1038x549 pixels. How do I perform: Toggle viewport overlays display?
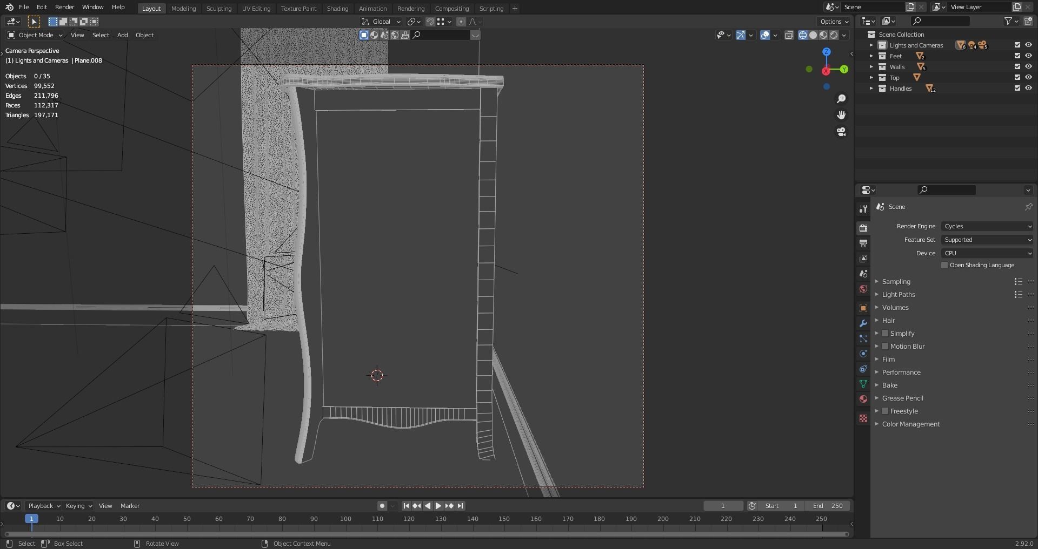[765, 35]
